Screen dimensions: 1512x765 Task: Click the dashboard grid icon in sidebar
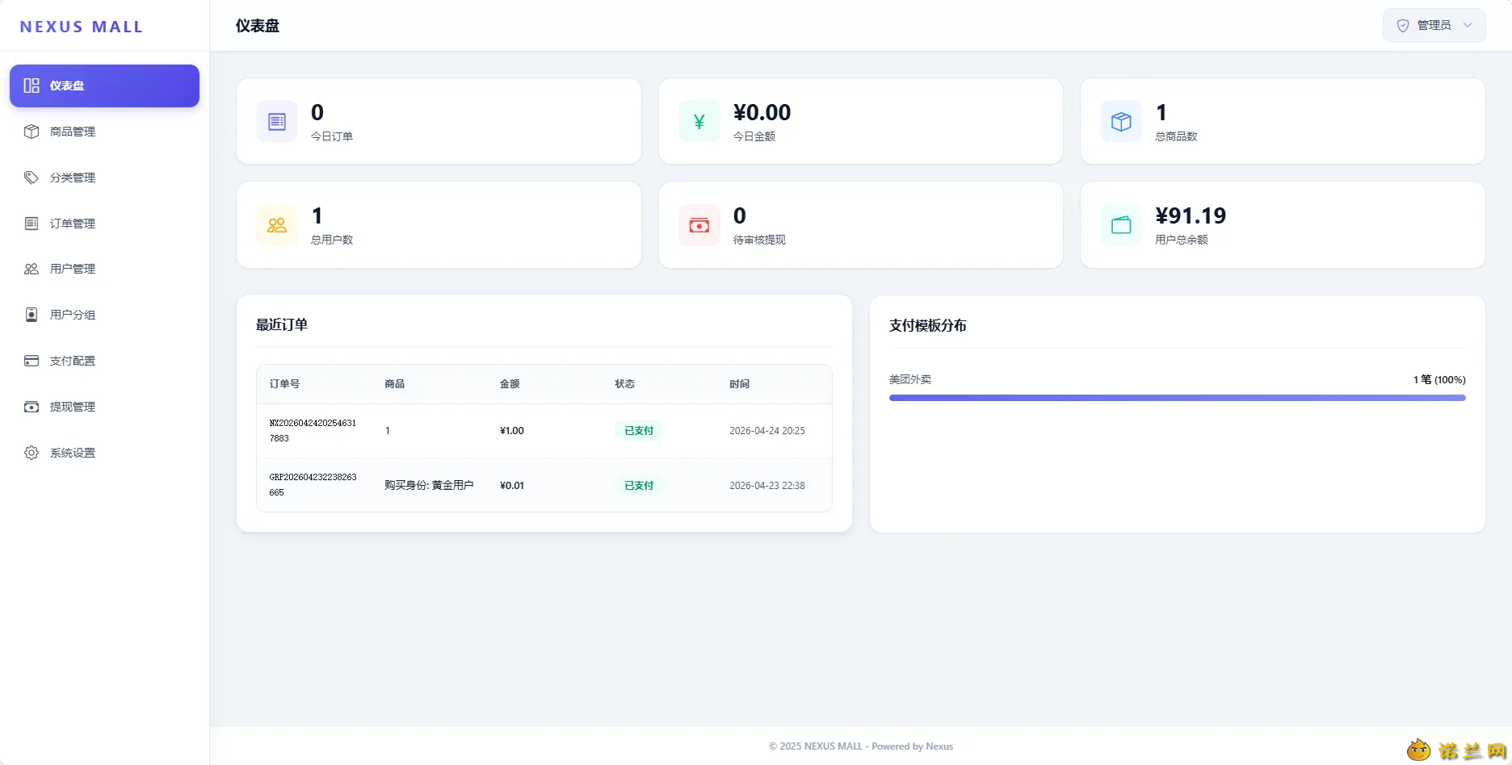31,86
